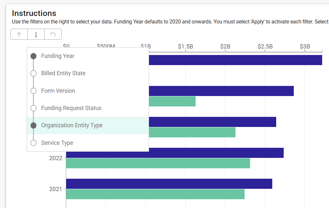Pick the Service Type text label

coord(57,143)
